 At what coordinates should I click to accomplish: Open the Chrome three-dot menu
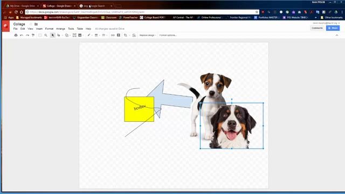342,12
